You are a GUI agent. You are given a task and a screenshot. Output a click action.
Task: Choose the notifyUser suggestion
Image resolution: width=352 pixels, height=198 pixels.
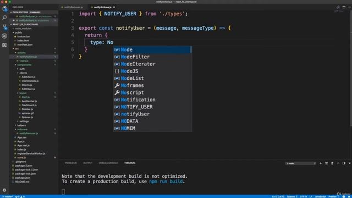click(152, 114)
